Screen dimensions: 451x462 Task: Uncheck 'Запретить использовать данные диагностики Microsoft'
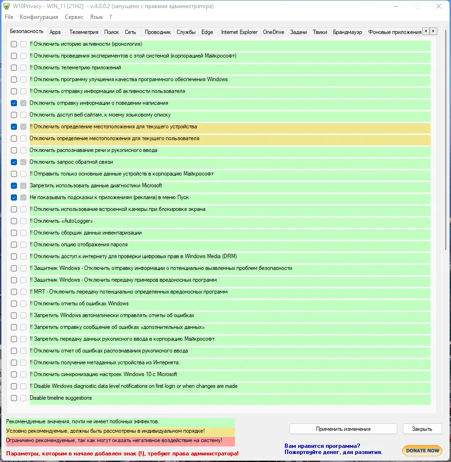tap(13, 185)
